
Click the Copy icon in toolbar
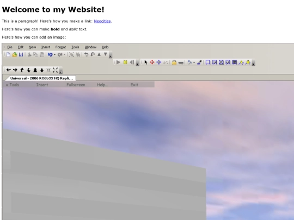(x=35, y=54)
